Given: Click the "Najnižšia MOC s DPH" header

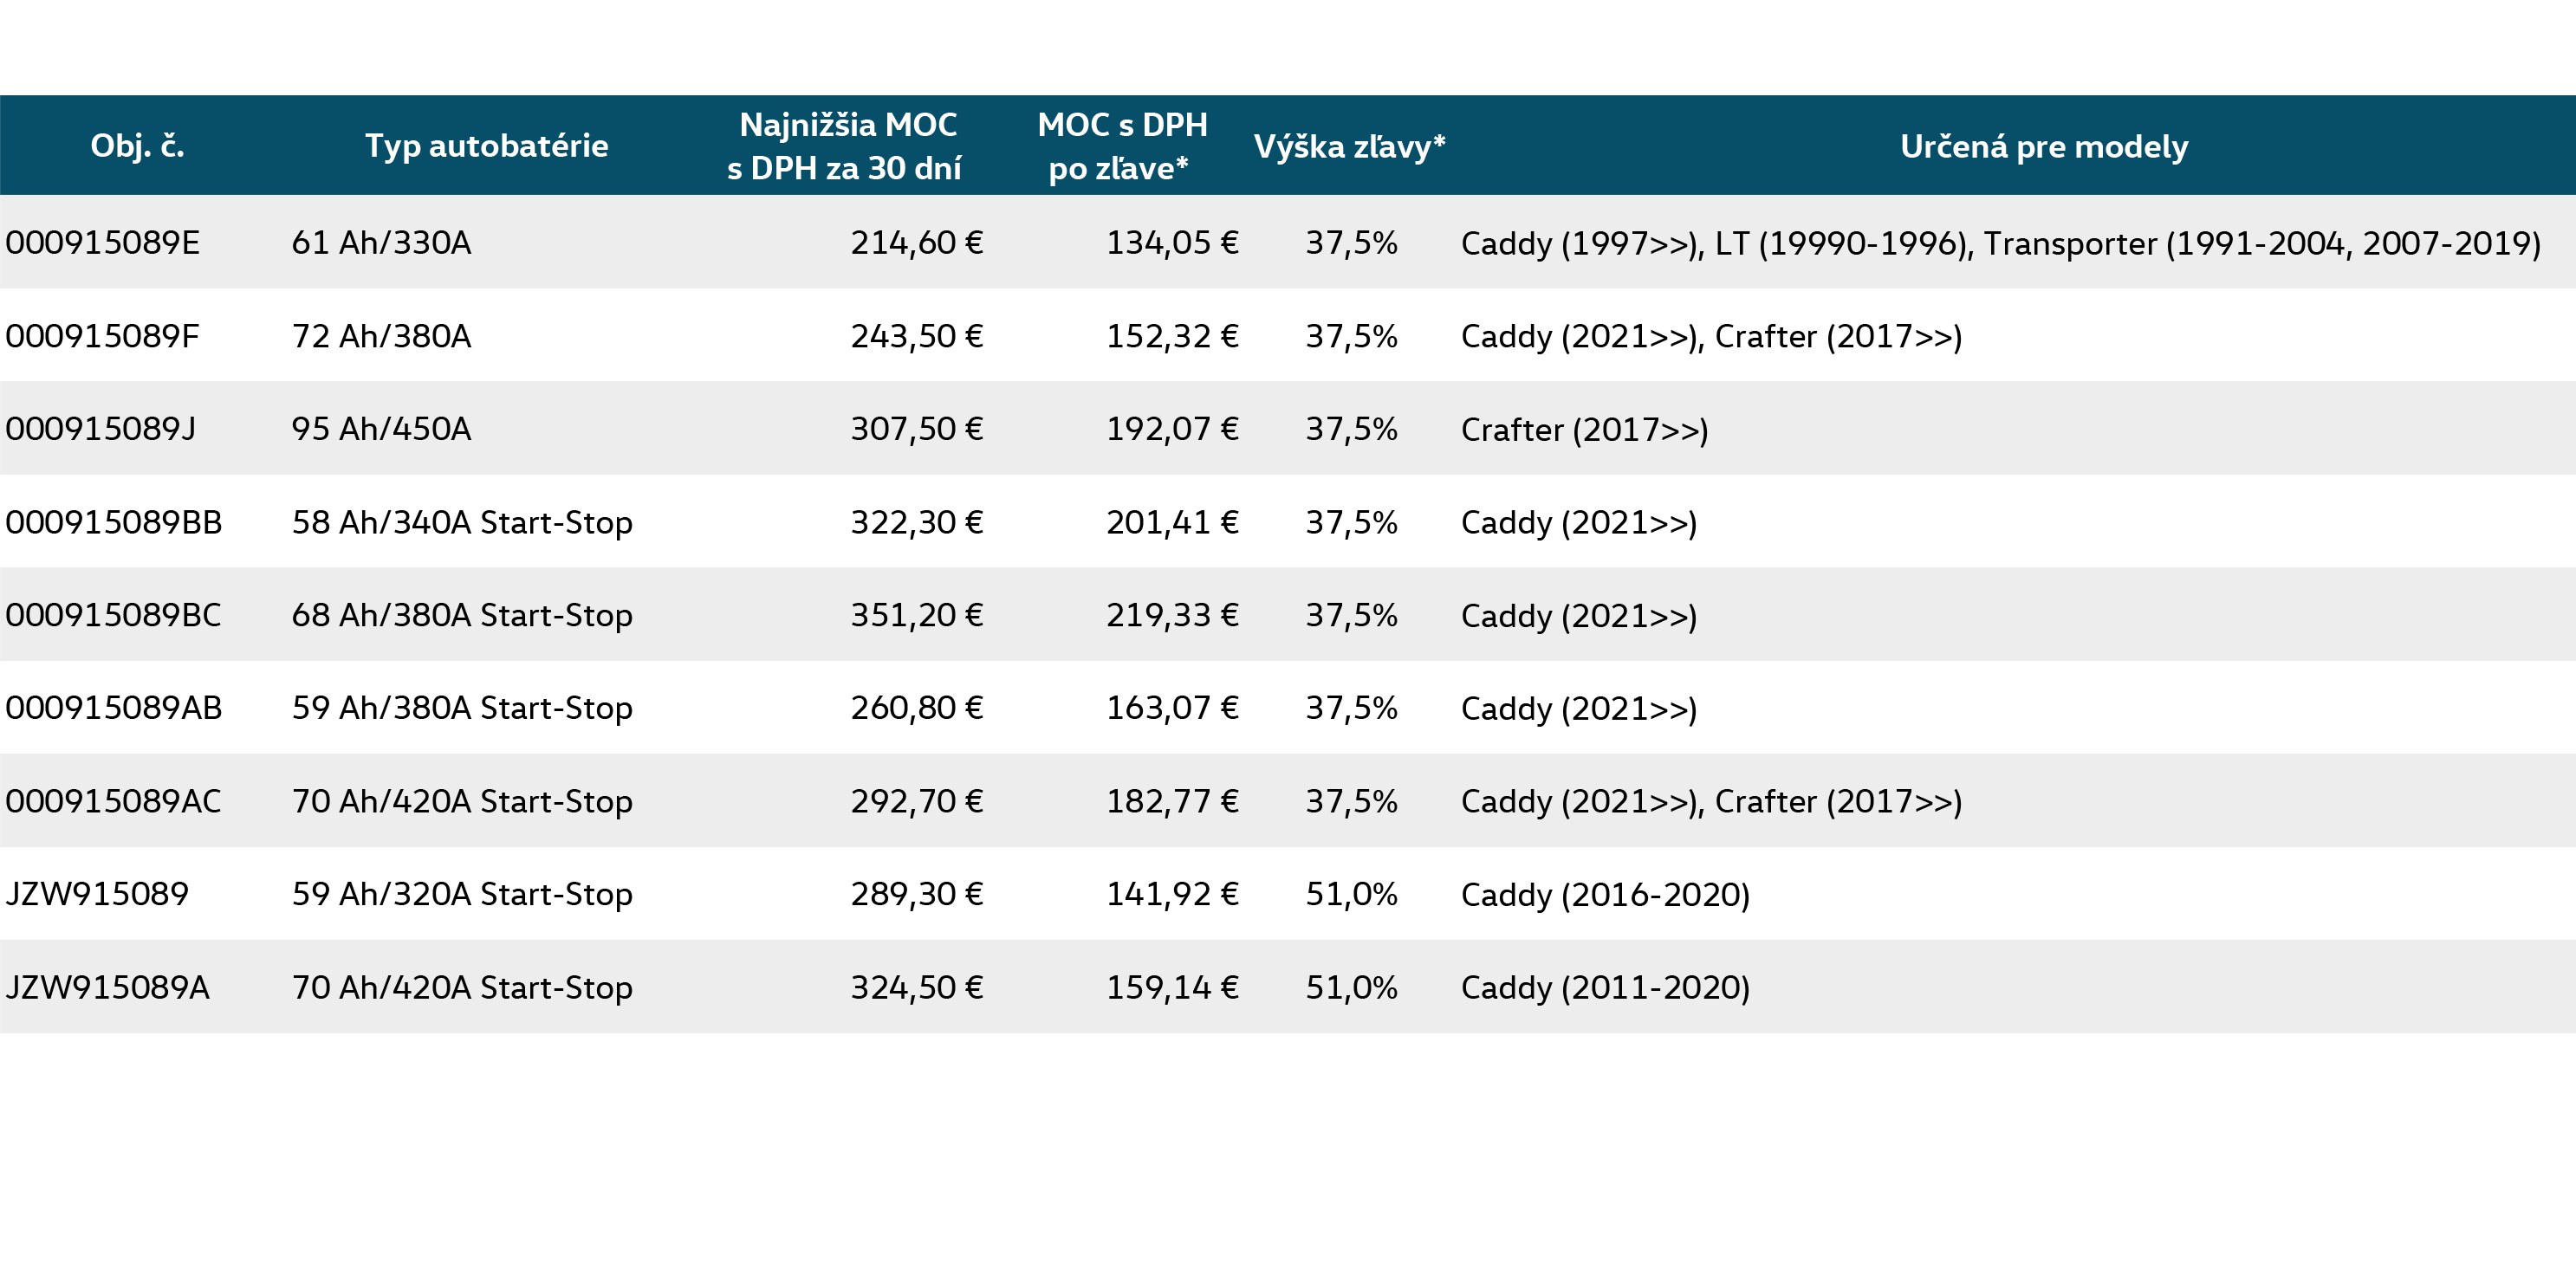Looking at the screenshot, I should click(x=846, y=146).
